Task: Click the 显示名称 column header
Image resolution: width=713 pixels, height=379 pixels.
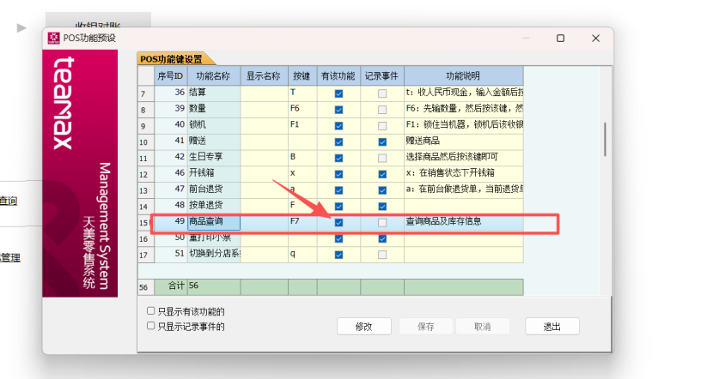Action: 265,75
